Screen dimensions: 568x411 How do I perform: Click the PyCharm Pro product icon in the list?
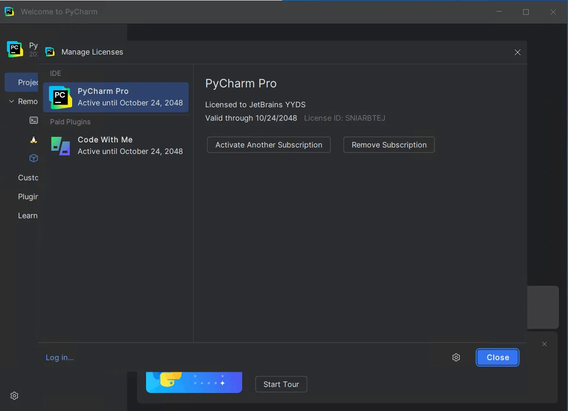click(x=61, y=97)
